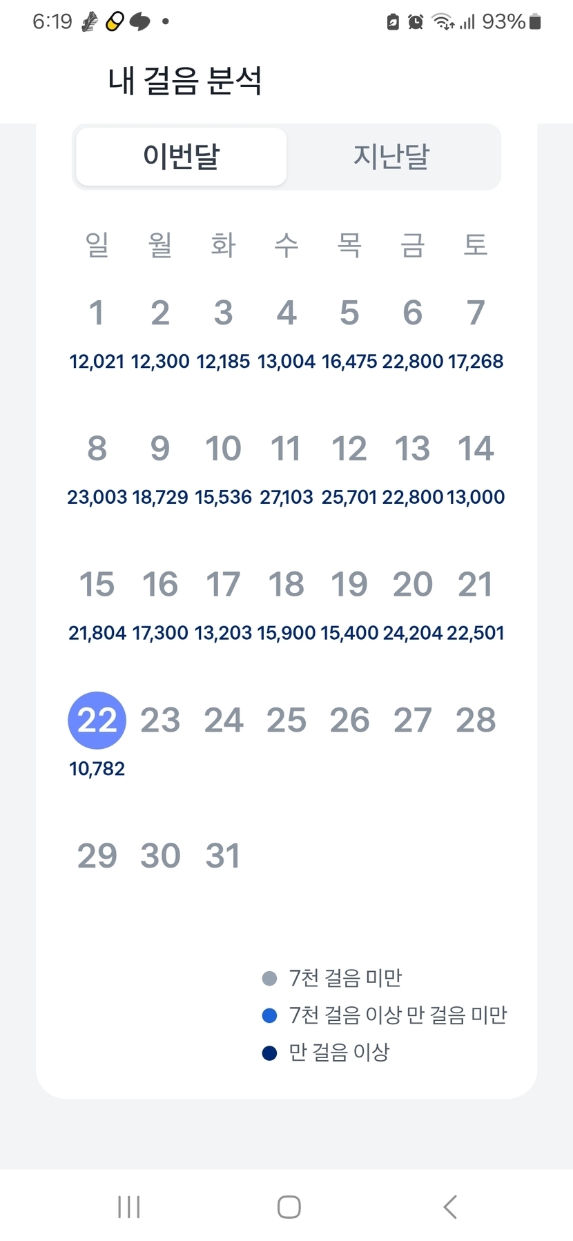The image size is (573, 1241).
Task: Tap the alarm clock status icon
Action: pos(416,22)
